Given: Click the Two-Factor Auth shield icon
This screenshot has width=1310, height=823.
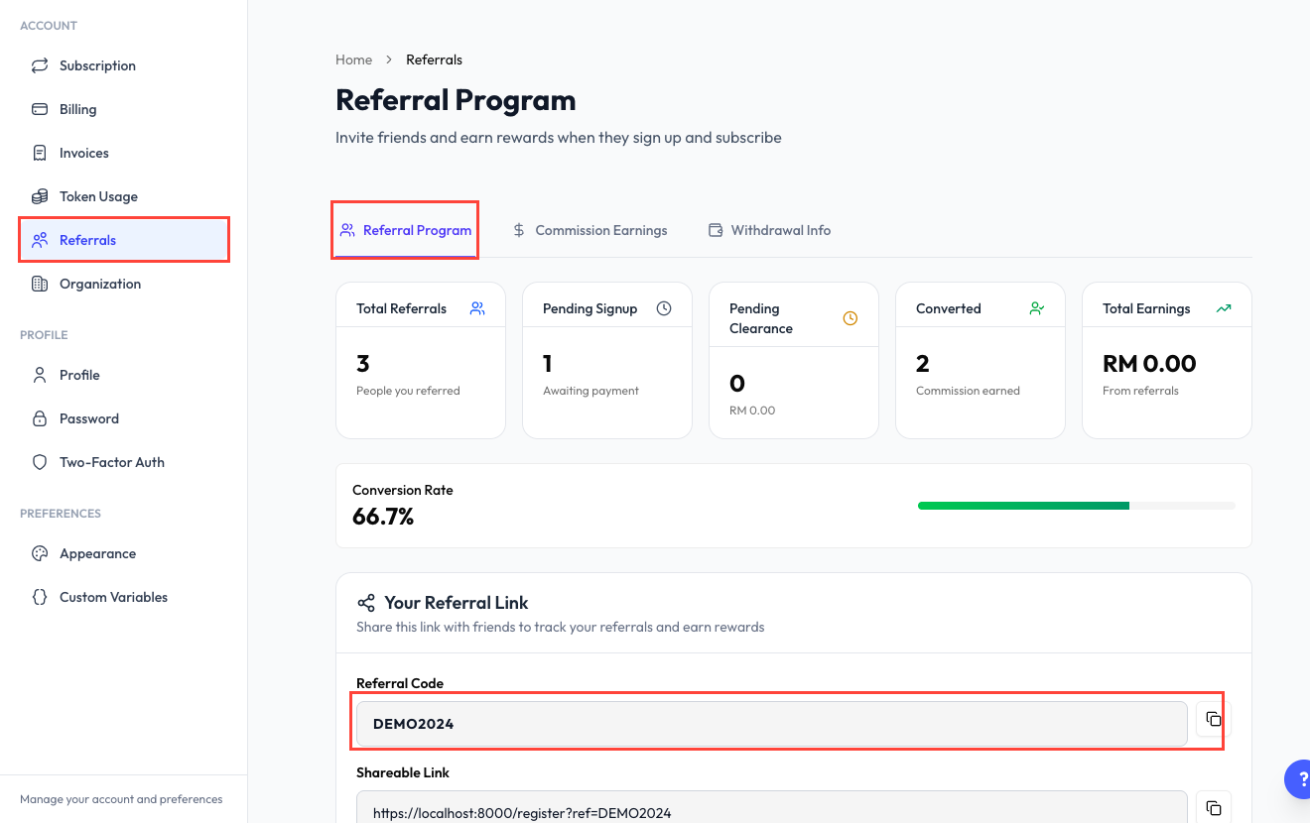Looking at the screenshot, I should coord(40,462).
